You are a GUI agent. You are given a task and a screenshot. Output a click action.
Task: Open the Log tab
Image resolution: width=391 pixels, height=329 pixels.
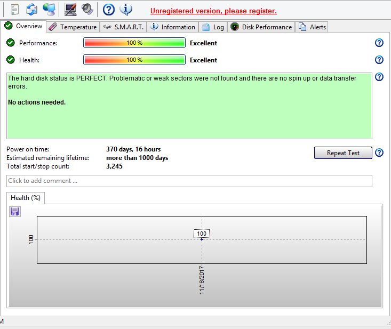(213, 27)
